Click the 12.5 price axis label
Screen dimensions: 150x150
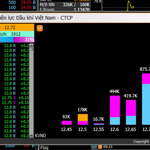(x=82, y=129)
